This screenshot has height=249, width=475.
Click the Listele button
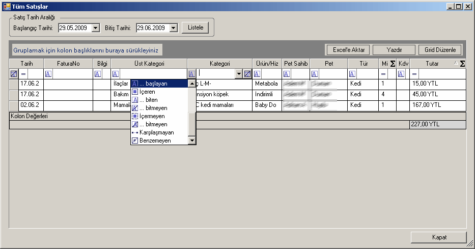point(195,27)
